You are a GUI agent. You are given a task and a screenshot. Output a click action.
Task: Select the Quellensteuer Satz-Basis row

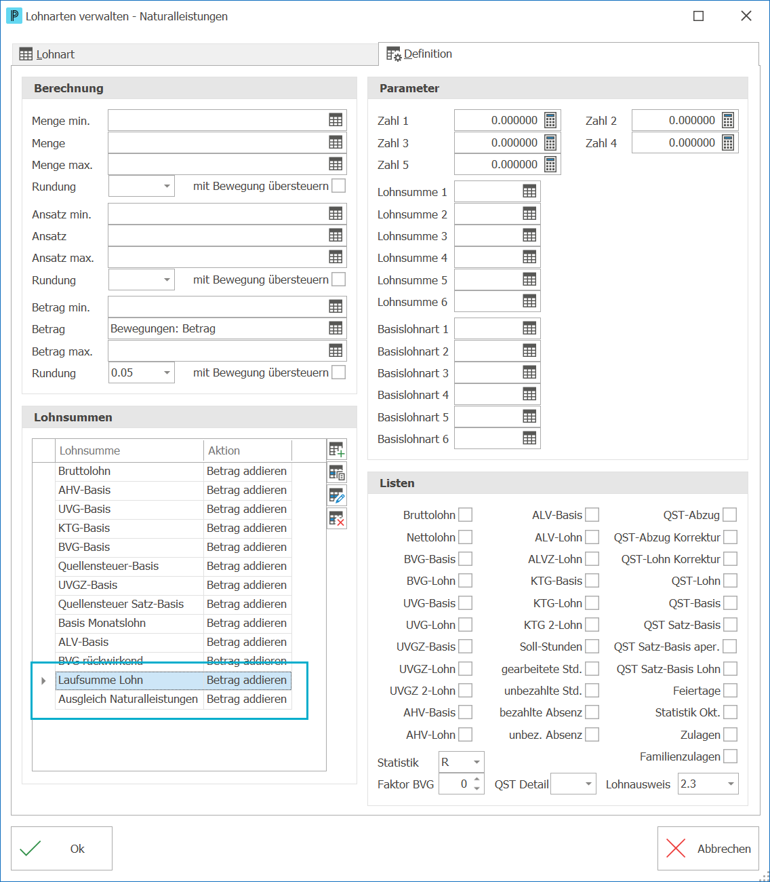pyautogui.click(x=173, y=604)
